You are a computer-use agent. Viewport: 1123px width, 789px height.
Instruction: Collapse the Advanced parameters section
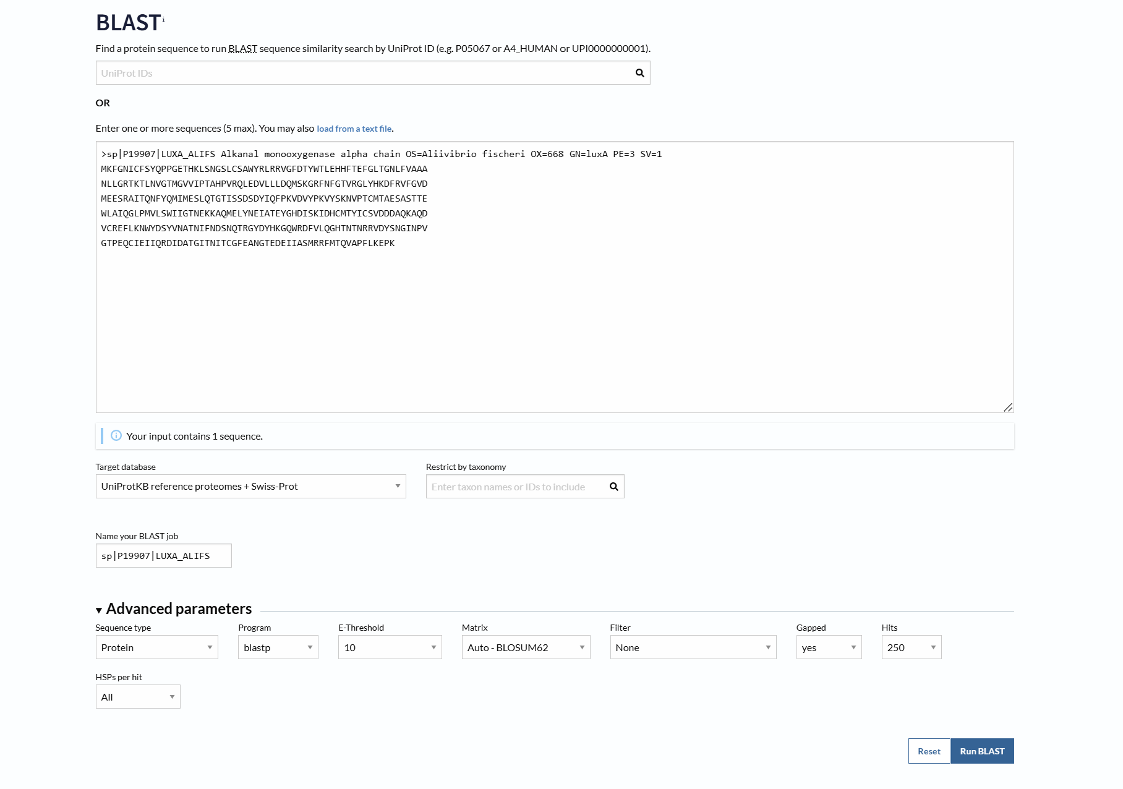173,609
